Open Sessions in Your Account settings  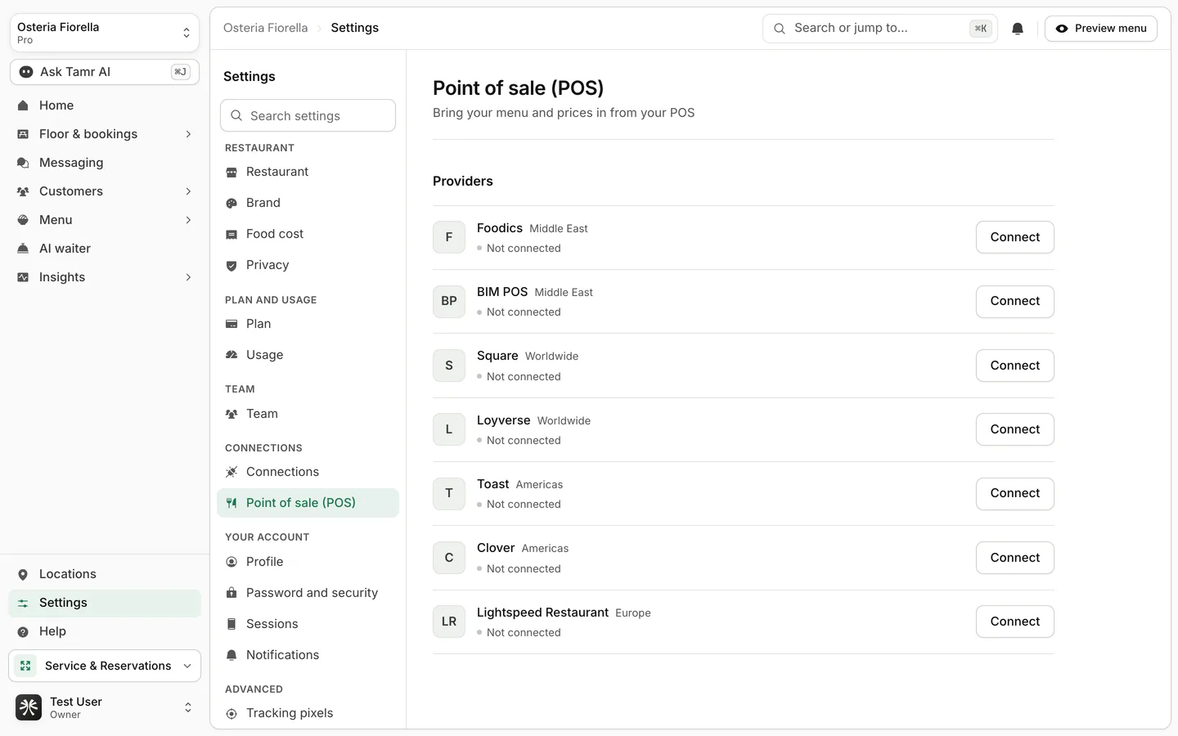[x=308, y=624]
